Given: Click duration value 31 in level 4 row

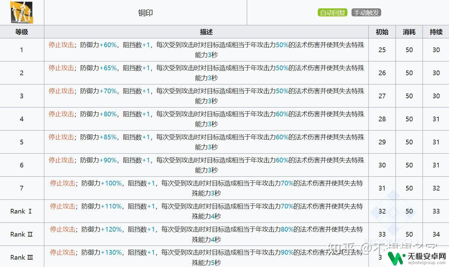Looking at the screenshot, I should tap(436, 119).
